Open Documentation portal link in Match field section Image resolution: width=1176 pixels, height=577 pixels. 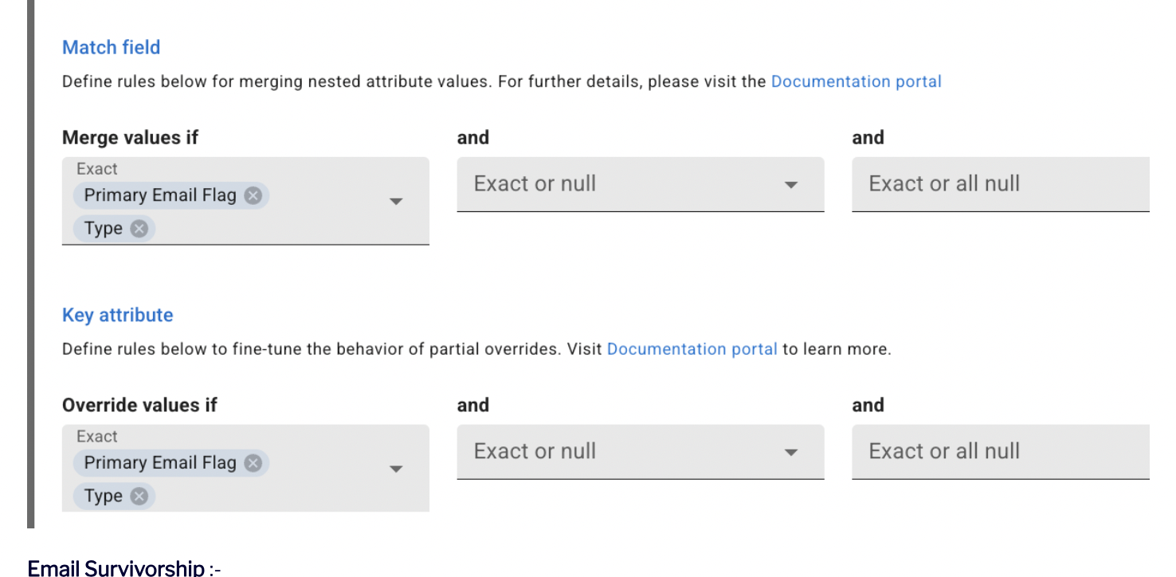856,81
